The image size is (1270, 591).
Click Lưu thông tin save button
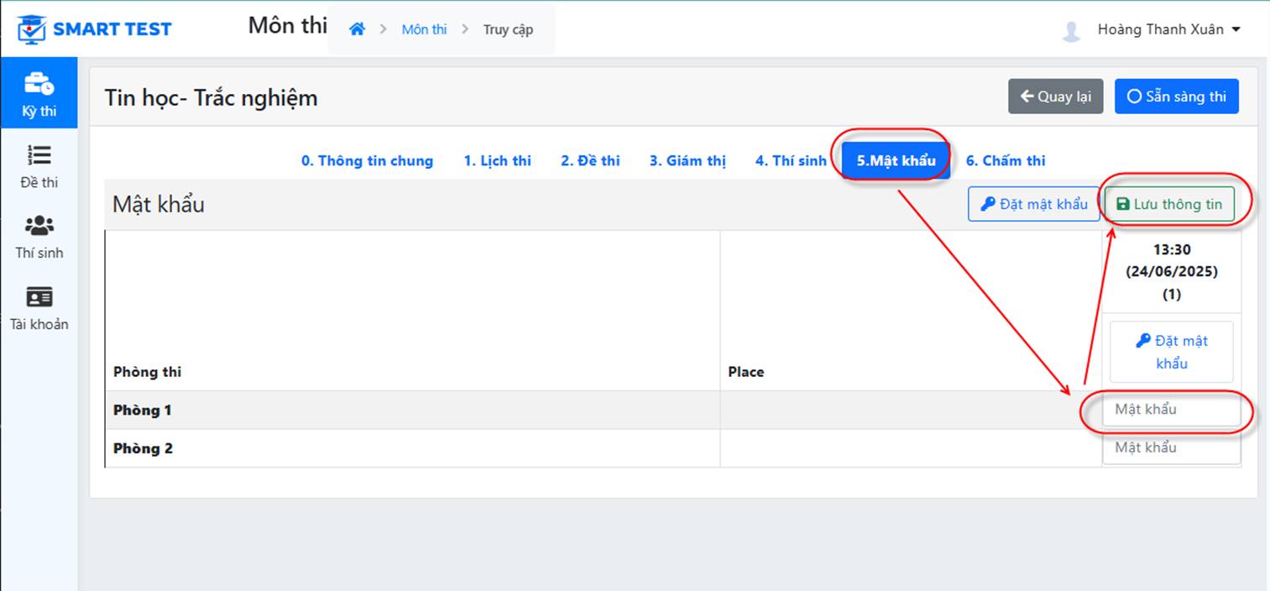click(x=1170, y=204)
